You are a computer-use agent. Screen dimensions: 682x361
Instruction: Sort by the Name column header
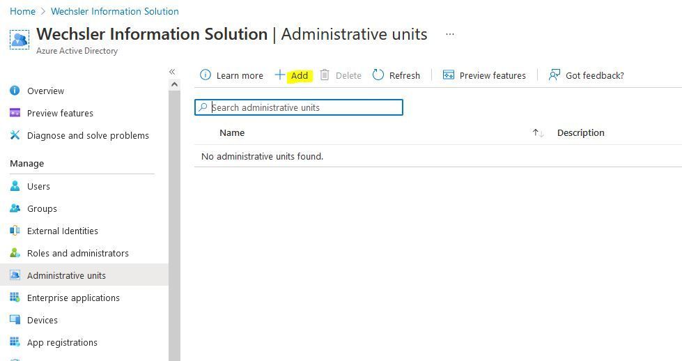click(x=232, y=132)
